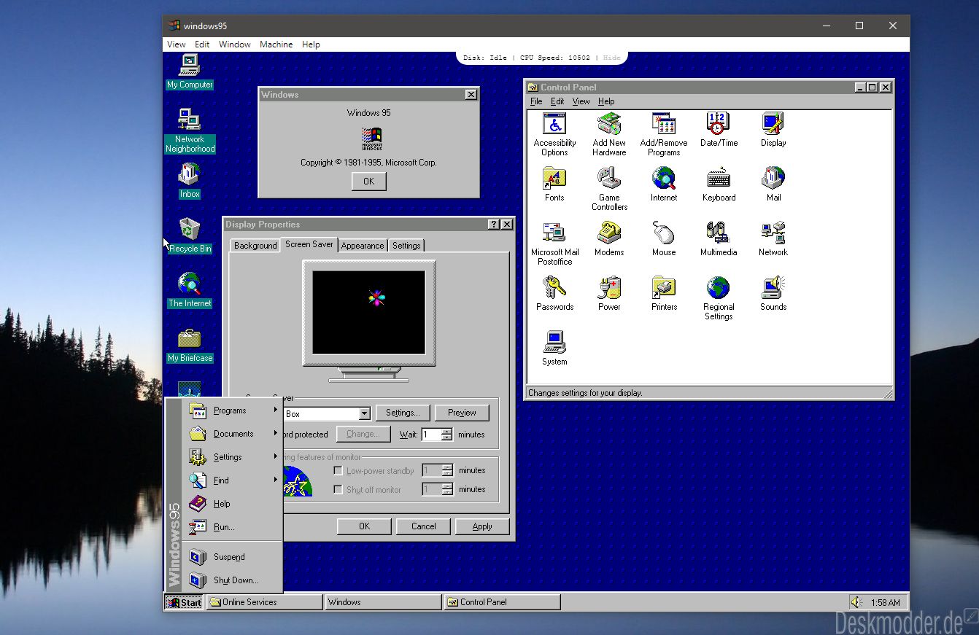Click the Start button
The image size is (979, 635).
[x=184, y=602]
